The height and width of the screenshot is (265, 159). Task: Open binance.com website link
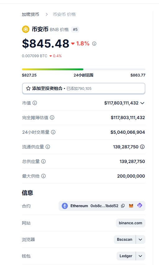130,223
